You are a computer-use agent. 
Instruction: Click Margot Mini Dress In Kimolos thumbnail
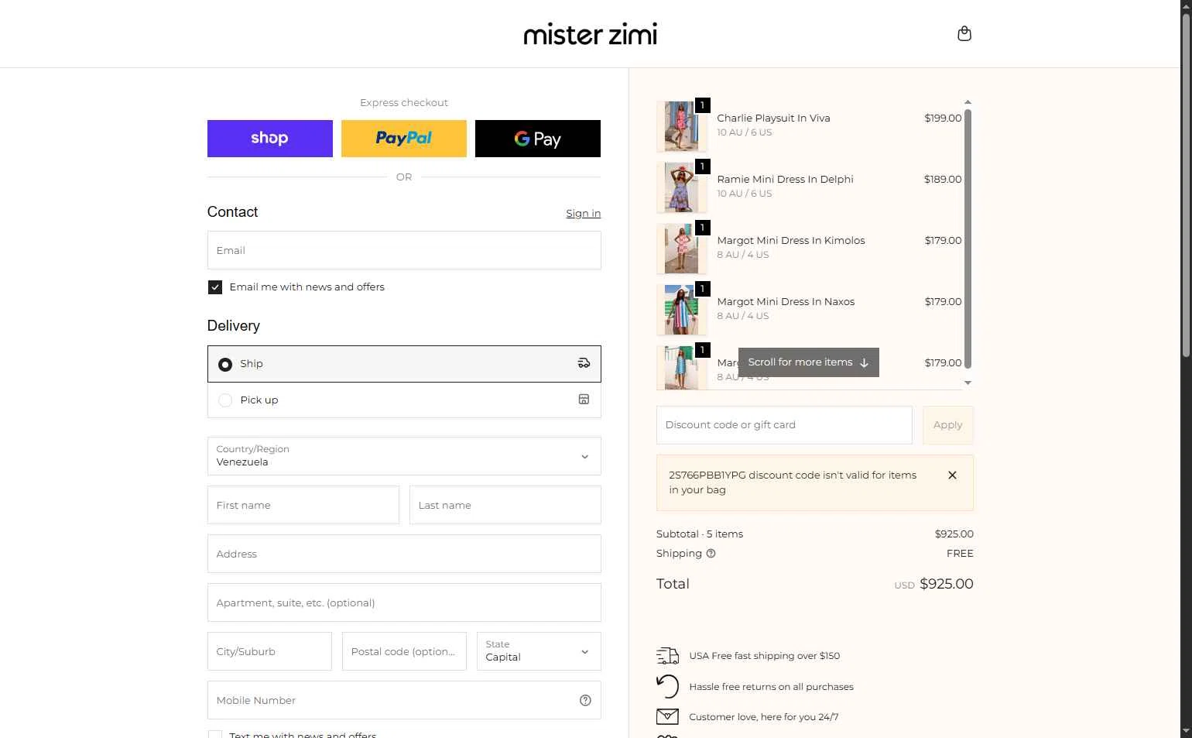tap(681, 249)
